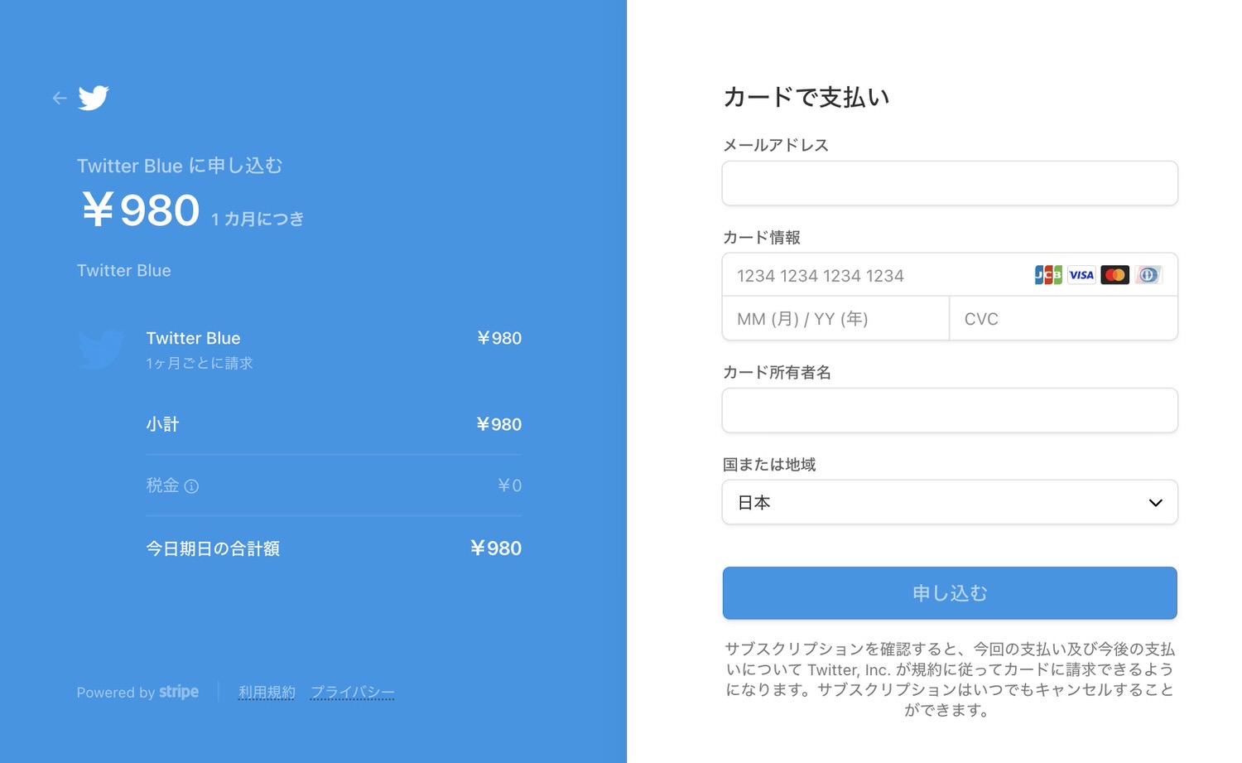Open the 利用規約 terms link
The image size is (1242, 763).
pyautogui.click(x=267, y=692)
